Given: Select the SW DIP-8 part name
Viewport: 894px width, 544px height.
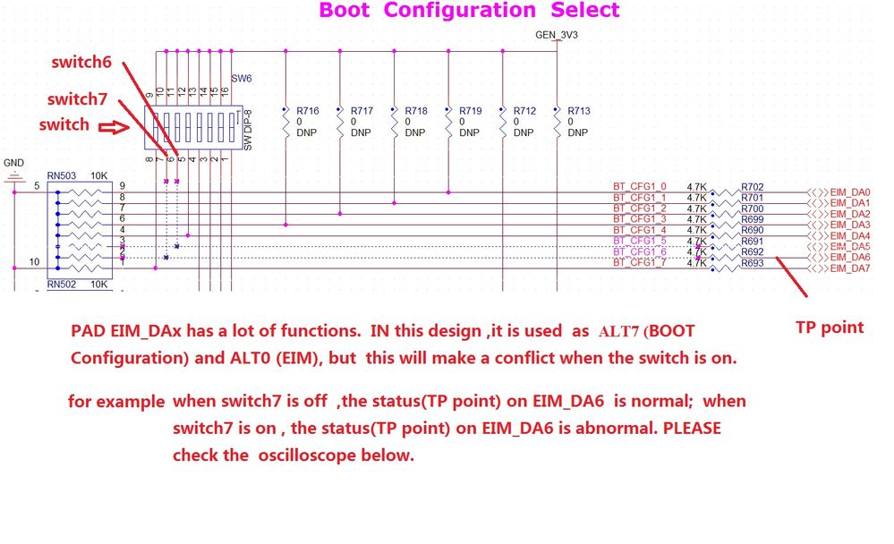Looking at the screenshot, I should click(x=248, y=130).
